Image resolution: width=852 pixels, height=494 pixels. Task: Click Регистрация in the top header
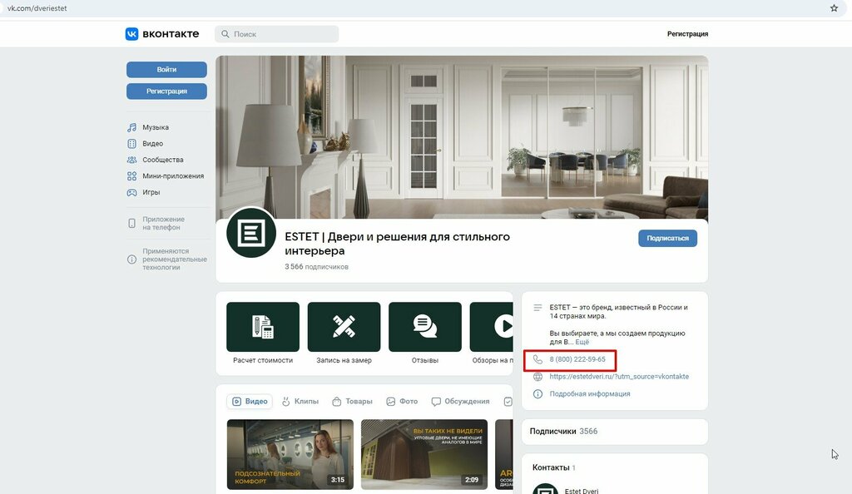point(687,33)
